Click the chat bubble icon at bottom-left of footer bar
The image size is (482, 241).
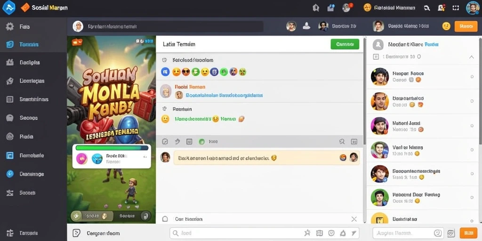(x=76, y=233)
